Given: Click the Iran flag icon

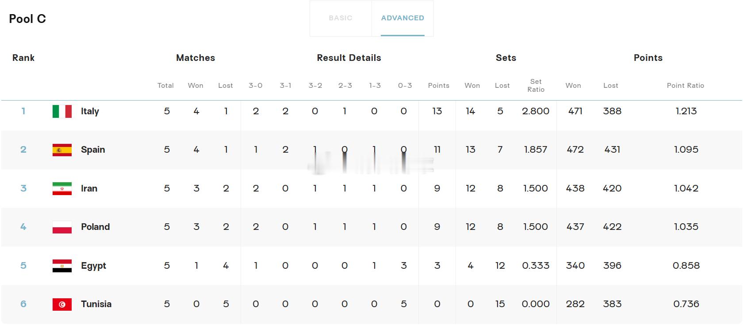Looking at the screenshot, I should (x=62, y=189).
